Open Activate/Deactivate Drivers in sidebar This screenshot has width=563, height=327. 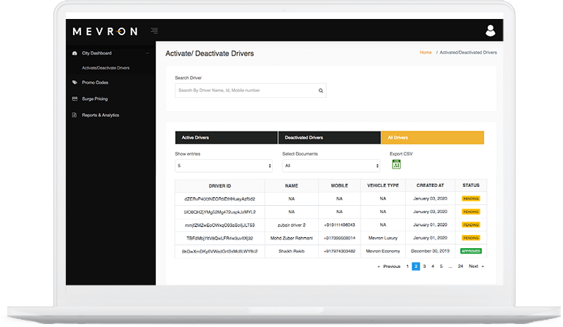[105, 68]
